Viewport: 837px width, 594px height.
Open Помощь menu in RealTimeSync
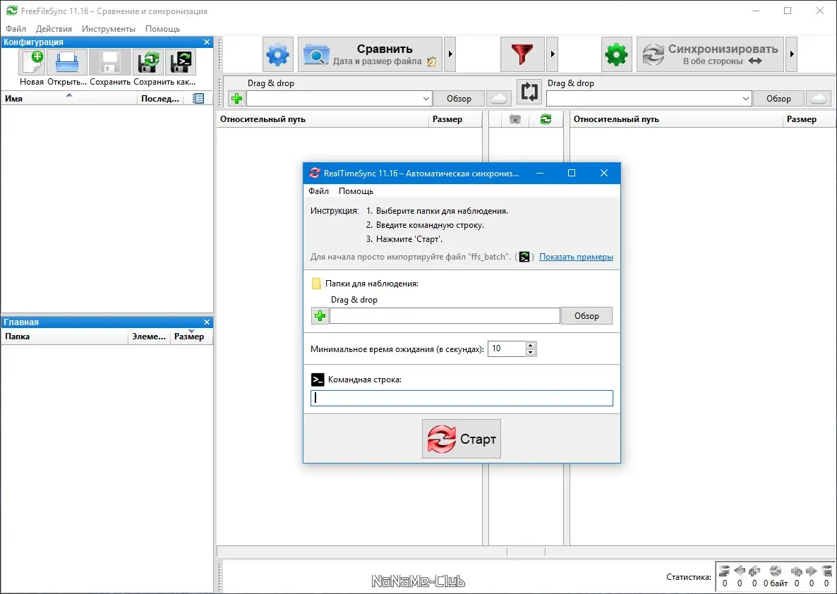(x=356, y=191)
